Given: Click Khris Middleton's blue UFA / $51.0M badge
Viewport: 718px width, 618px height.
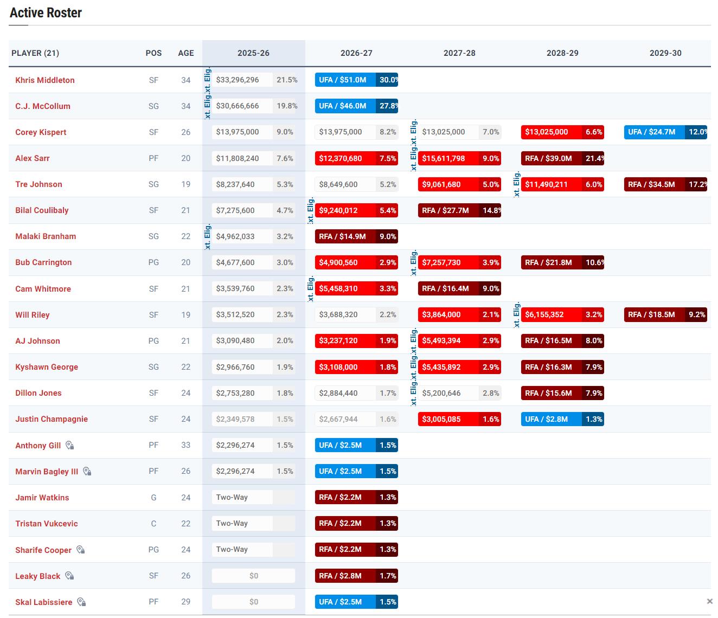Looking at the screenshot, I should coord(345,80).
